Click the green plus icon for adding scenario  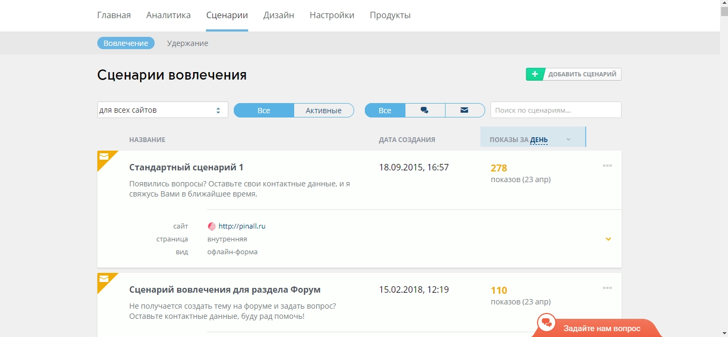tap(535, 74)
